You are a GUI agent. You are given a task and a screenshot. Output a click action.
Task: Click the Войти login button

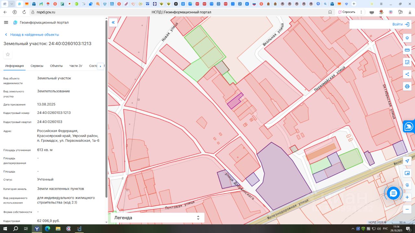(400, 24)
